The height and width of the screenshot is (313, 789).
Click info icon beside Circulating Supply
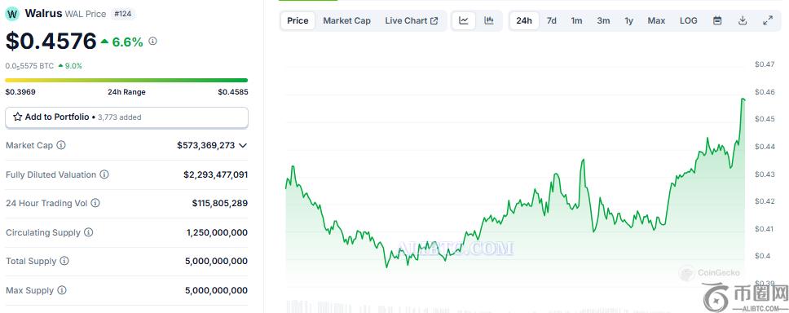click(88, 232)
